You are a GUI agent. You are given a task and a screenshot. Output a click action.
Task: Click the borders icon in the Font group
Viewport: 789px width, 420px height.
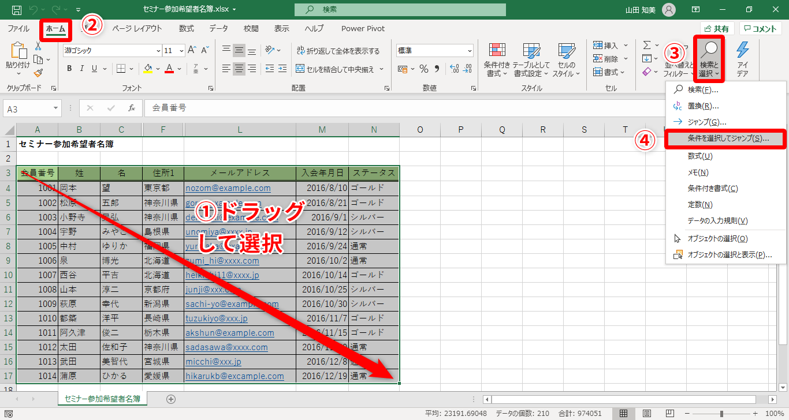point(121,69)
